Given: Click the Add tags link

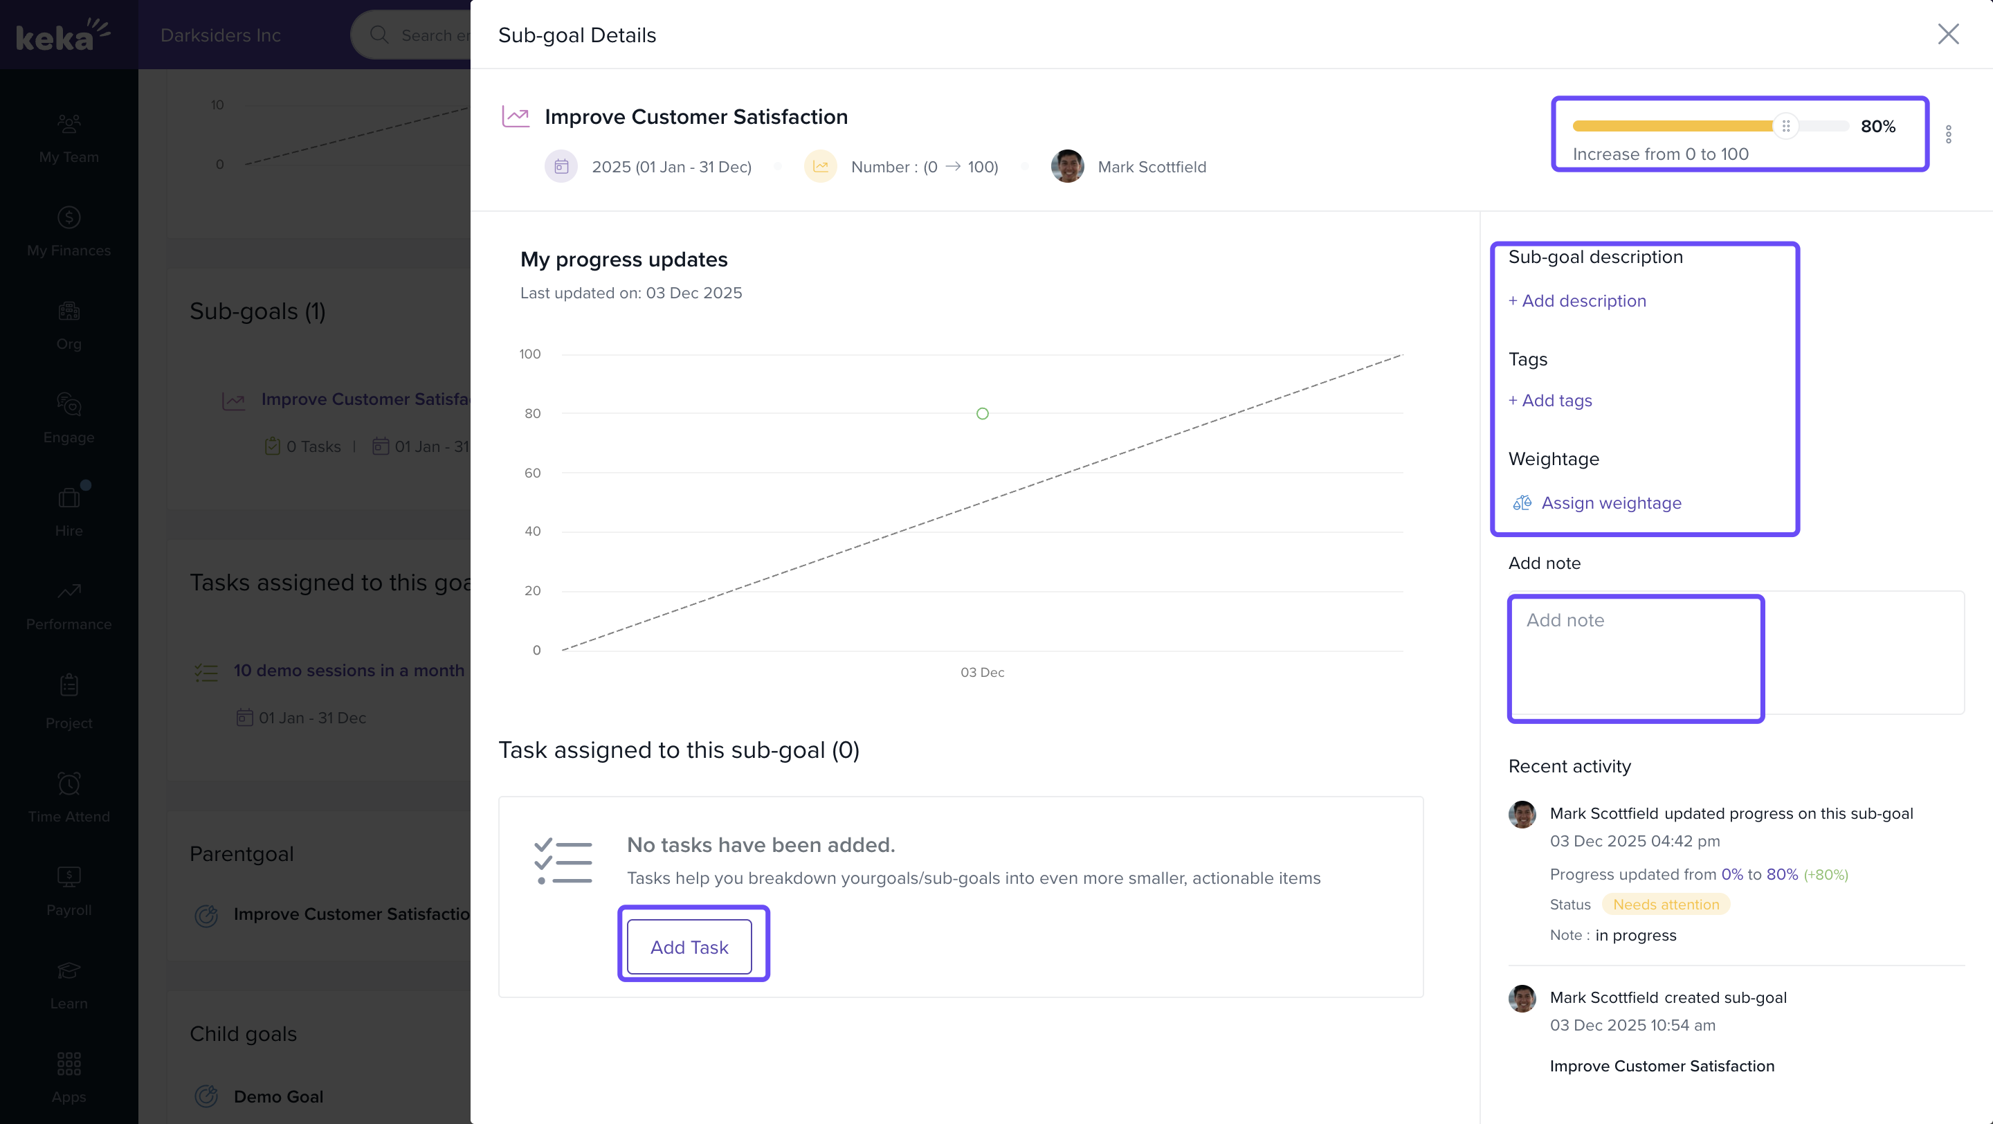Looking at the screenshot, I should [x=1549, y=401].
